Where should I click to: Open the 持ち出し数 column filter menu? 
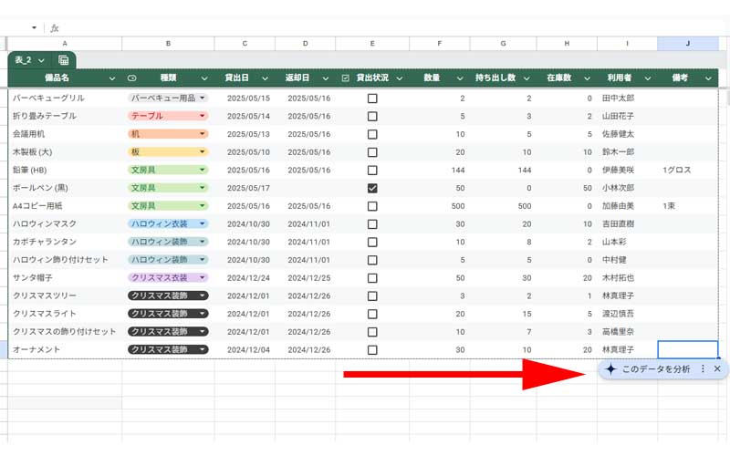[527, 78]
